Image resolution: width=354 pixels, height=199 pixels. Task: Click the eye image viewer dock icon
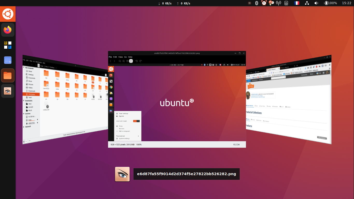[x=8, y=91]
